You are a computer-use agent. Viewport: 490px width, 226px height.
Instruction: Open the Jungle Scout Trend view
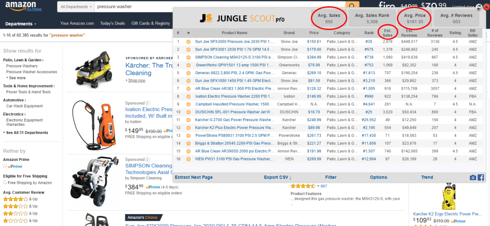pyautogui.click(x=427, y=177)
